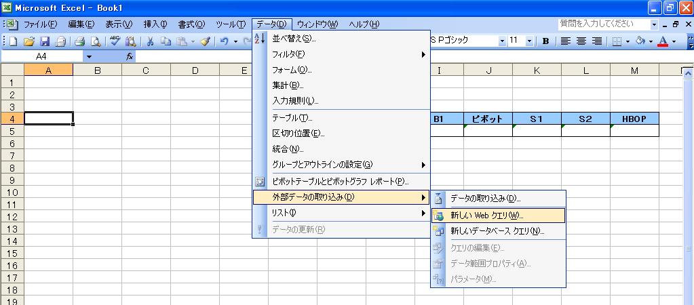The image size is (694, 305).
Task: Open the ツール(T) menu
Action: [x=231, y=24]
